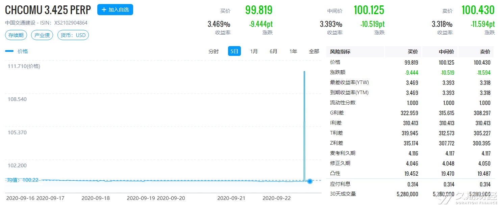Switch chart to 1年 range
The width and height of the screenshot is (499, 206).
tap(293, 51)
